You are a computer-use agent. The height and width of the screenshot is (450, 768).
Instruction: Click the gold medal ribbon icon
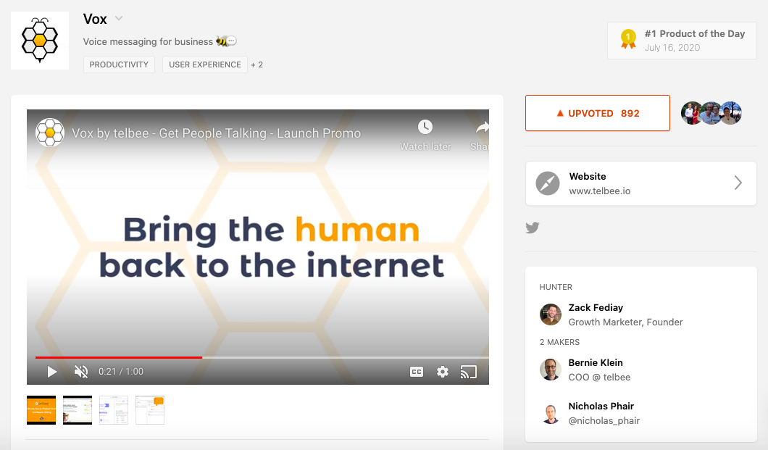(628, 39)
